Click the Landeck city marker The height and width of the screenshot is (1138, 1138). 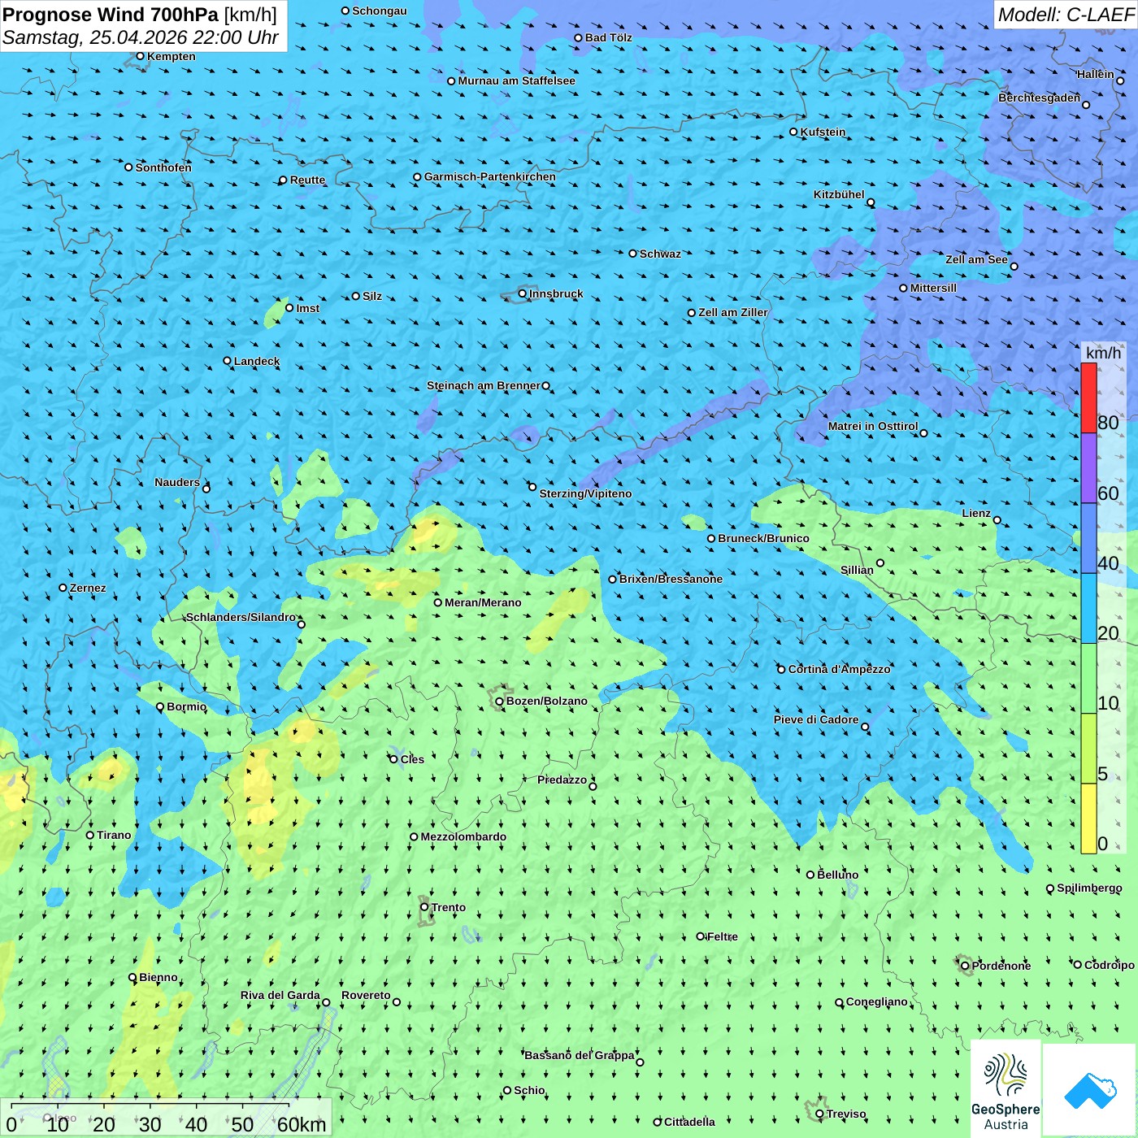click(227, 361)
